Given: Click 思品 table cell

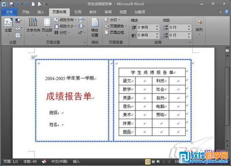Looking at the screenshot, I should pyautogui.click(x=127, y=132).
